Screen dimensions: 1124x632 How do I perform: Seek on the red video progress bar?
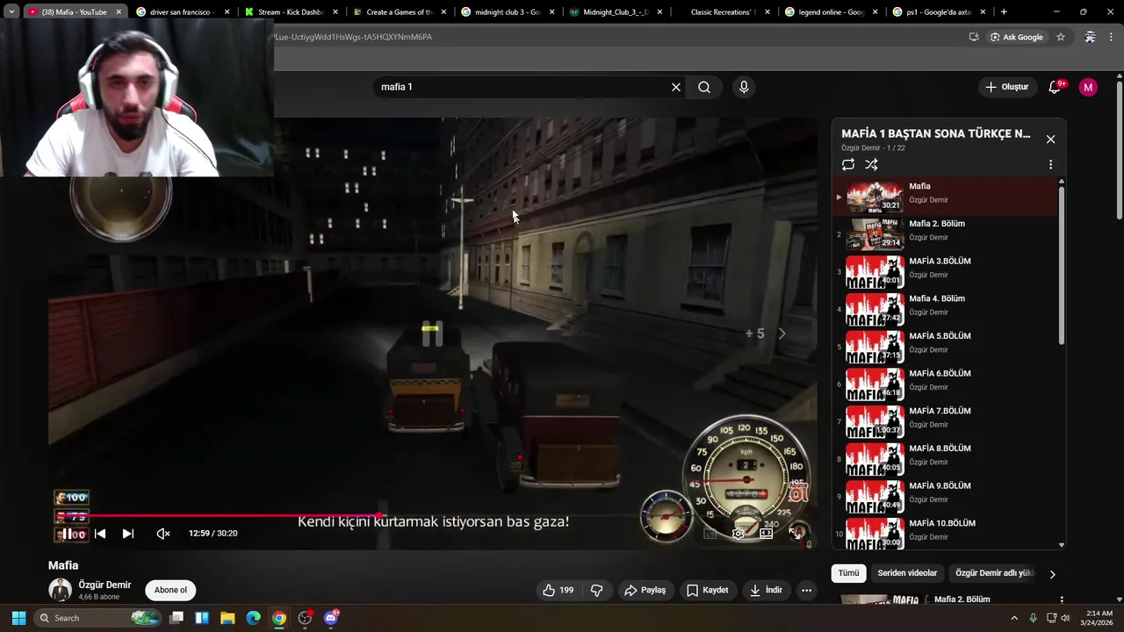point(432,516)
